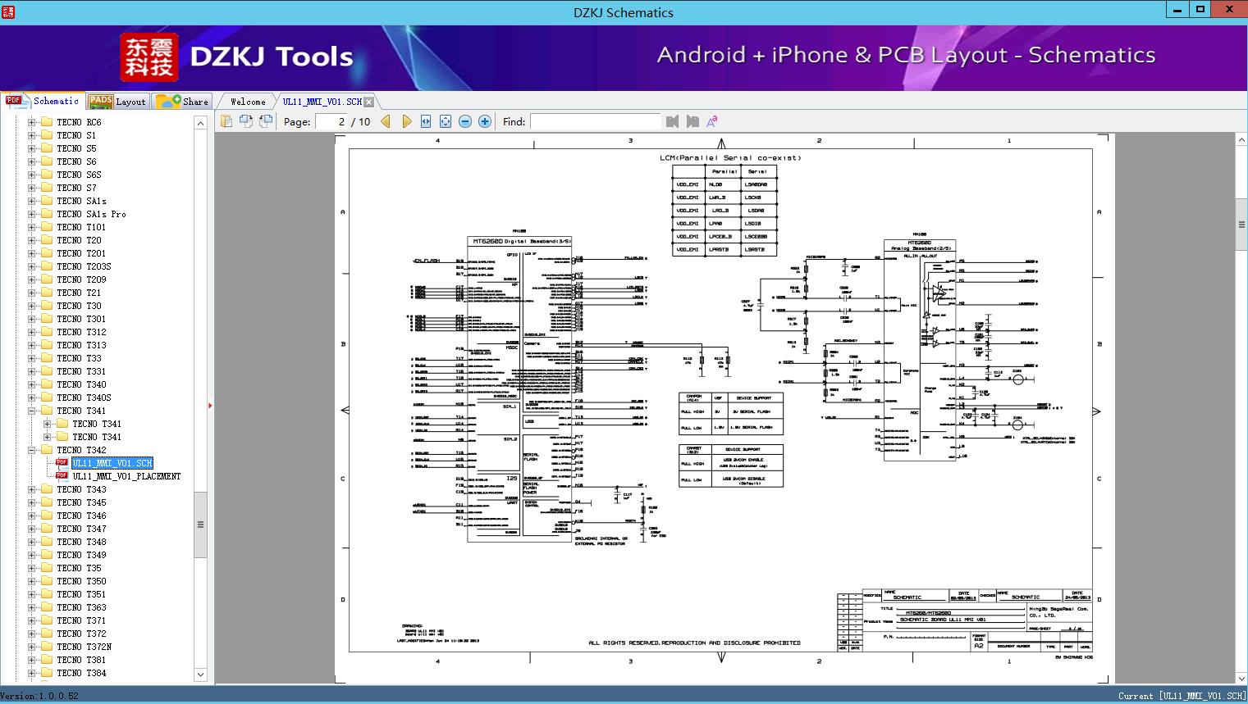Click the TECNO T313 folder icon
This screenshot has width=1248, height=704.
pos(47,345)
